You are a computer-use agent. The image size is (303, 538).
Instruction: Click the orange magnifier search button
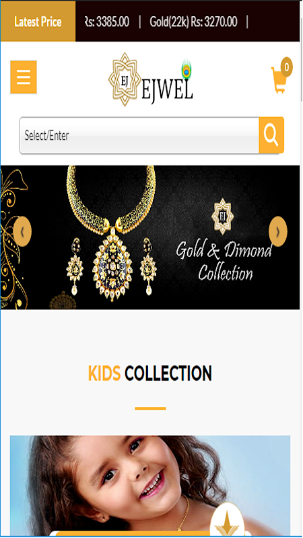(271, 135)
